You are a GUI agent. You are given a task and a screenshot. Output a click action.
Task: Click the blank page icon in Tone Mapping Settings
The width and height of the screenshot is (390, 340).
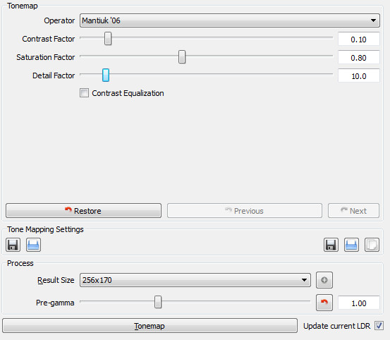(372, 245)
